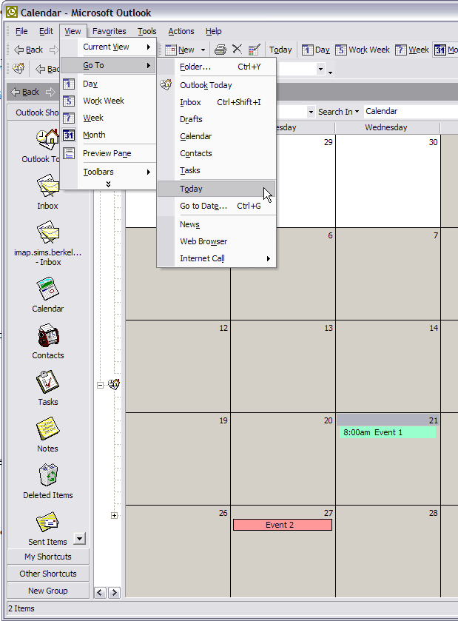Click Today button in toolbar
Screen dimensions: 458x621
click(280, 50)
